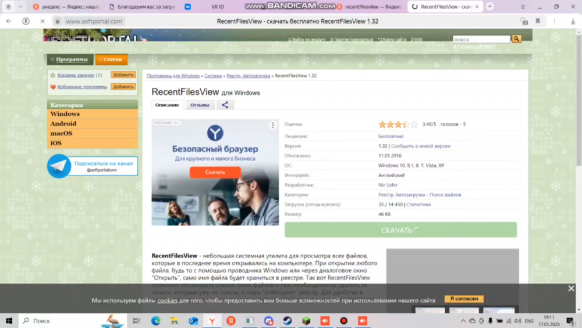Open File Explorer from the taskbar

click(175, 320)
